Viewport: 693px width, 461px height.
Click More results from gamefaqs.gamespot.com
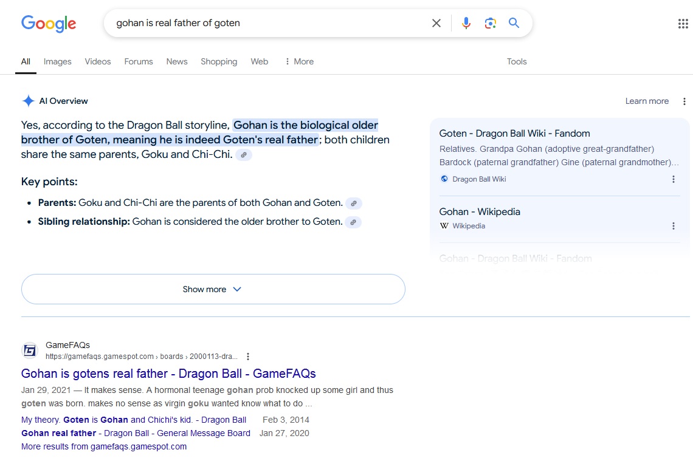[x=104, y=446]
